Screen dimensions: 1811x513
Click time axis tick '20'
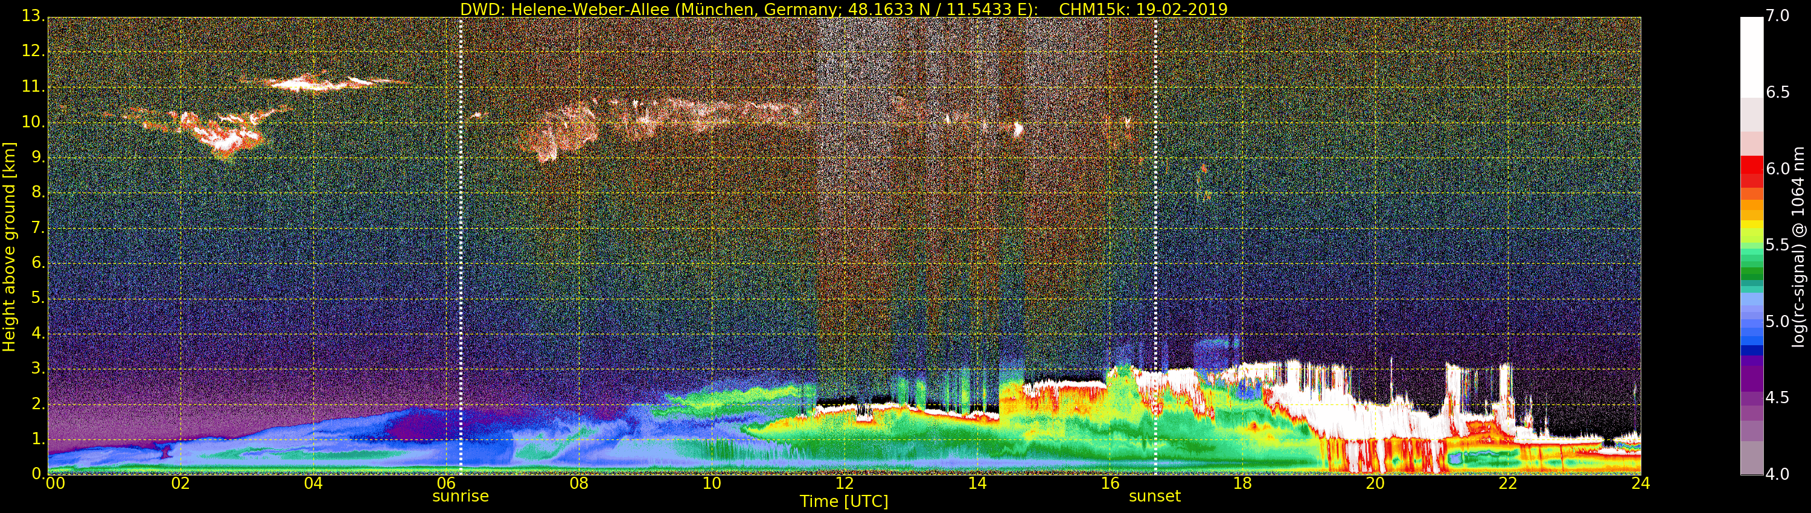pos(1375,483)
